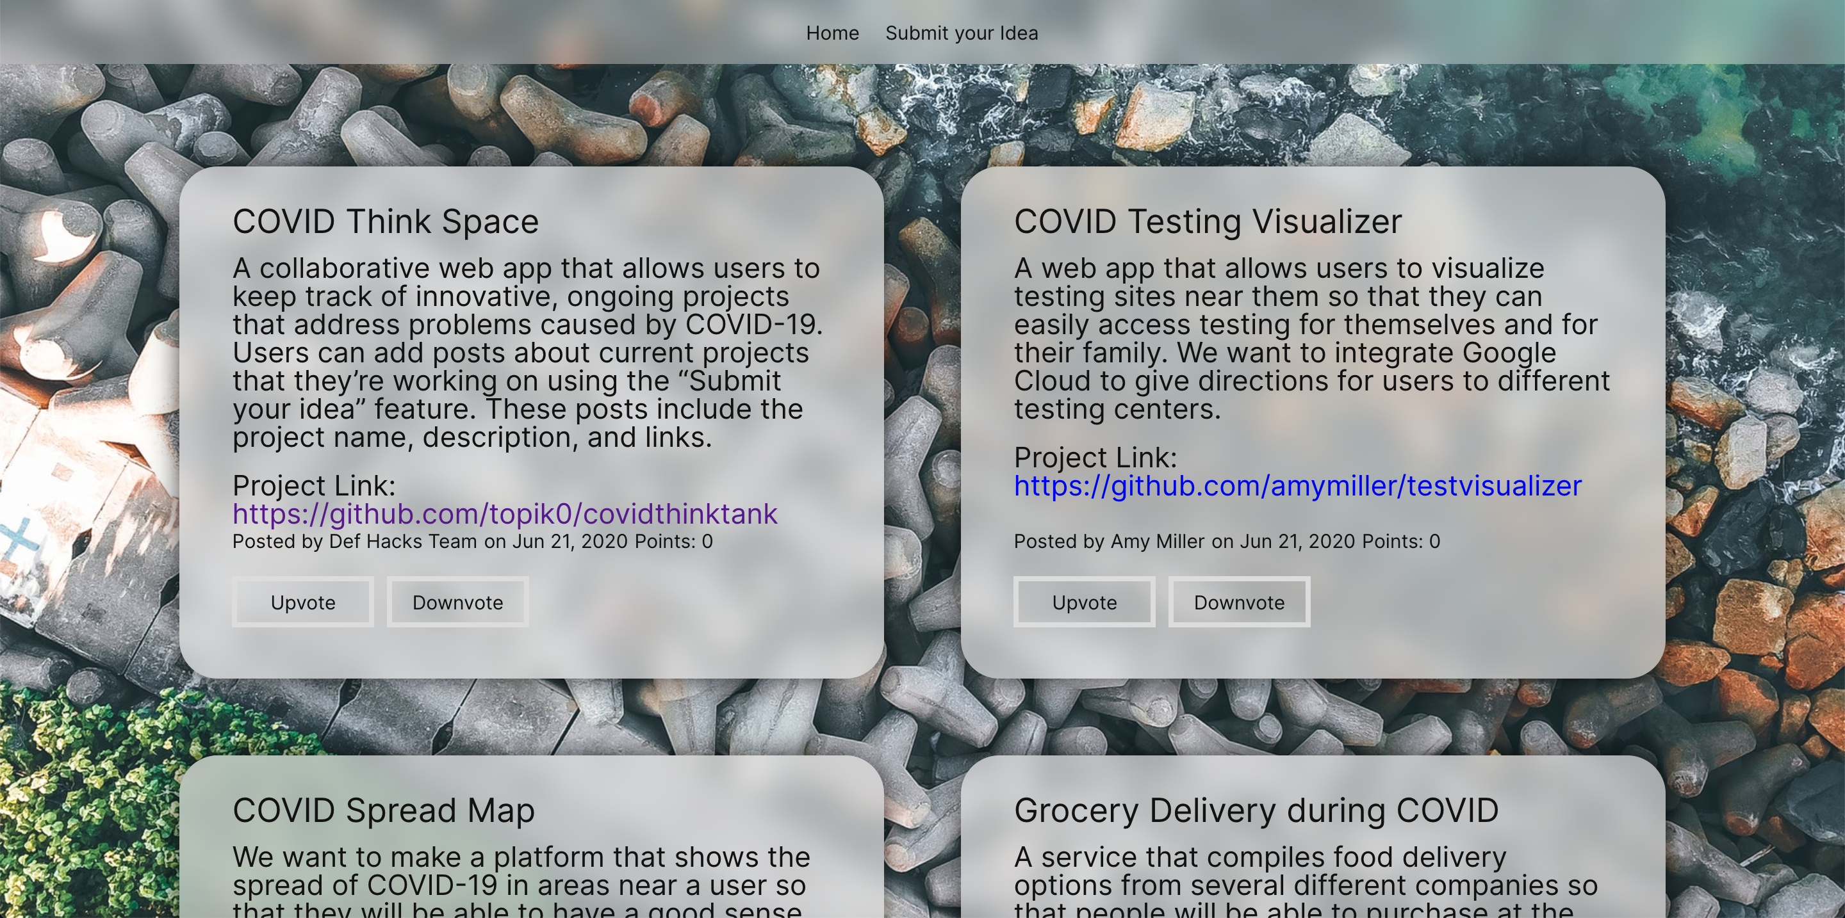Click Project Link label in Think Space card

tap(314, 486)
